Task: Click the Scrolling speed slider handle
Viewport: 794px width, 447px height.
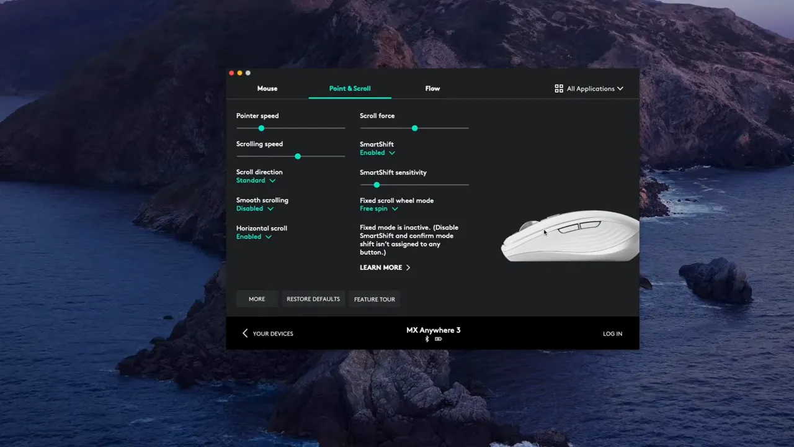Action: click(298, 156)
